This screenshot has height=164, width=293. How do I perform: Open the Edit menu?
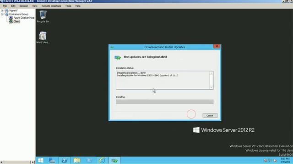tap(13, 6)
